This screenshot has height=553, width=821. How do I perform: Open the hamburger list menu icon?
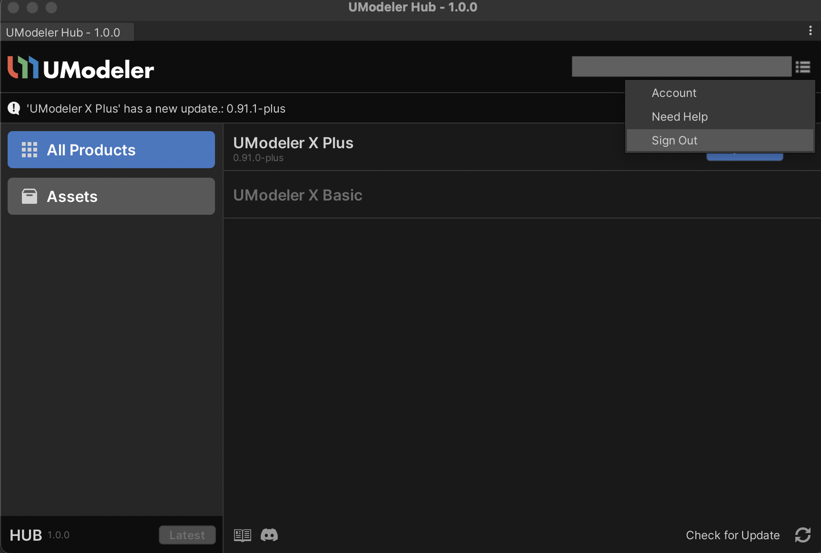803,67
